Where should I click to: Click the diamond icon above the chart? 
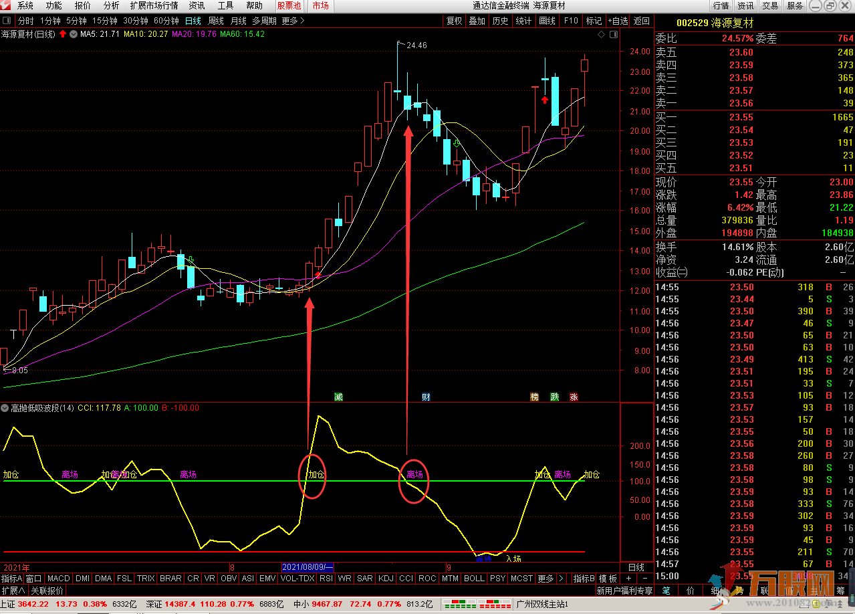(602, 34)
